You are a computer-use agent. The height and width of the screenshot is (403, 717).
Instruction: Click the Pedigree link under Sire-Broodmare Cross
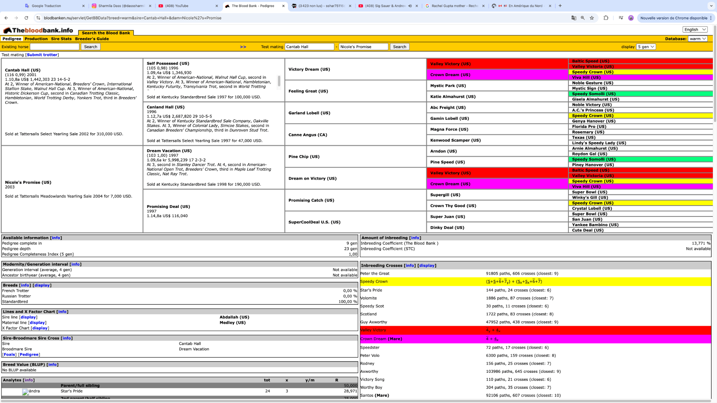(29, 354)
